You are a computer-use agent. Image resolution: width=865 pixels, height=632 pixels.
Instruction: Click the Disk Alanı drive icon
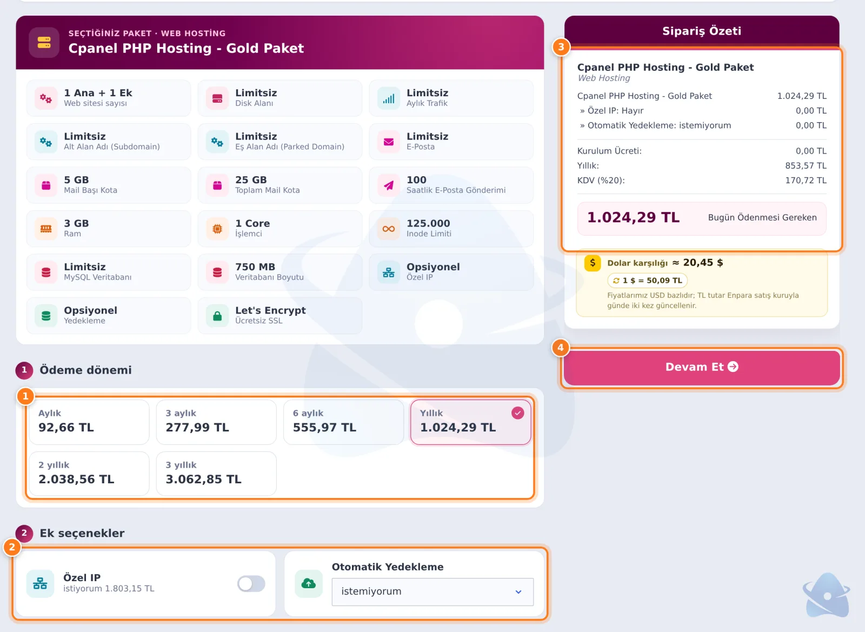[x=217, y=98]
